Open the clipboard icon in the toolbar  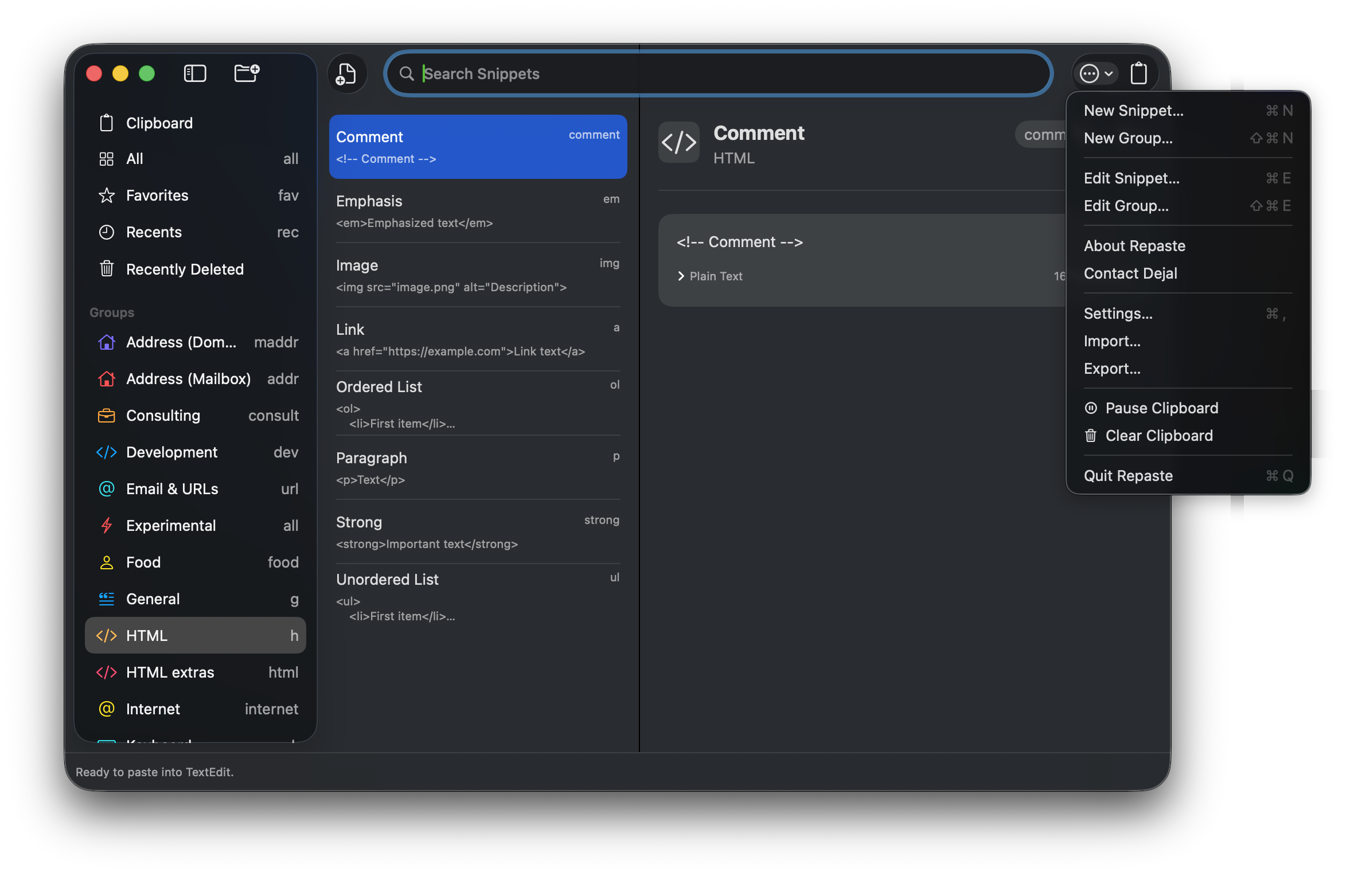pyautogui.click(x=1138, y=73)
